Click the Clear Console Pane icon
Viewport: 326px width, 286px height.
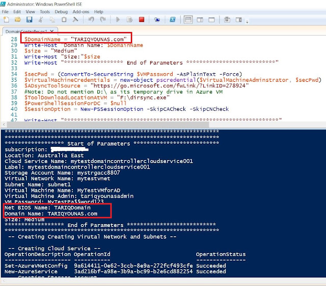(x=75, y=20)
